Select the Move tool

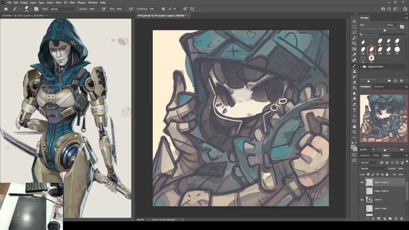click(x=354, y=21)
